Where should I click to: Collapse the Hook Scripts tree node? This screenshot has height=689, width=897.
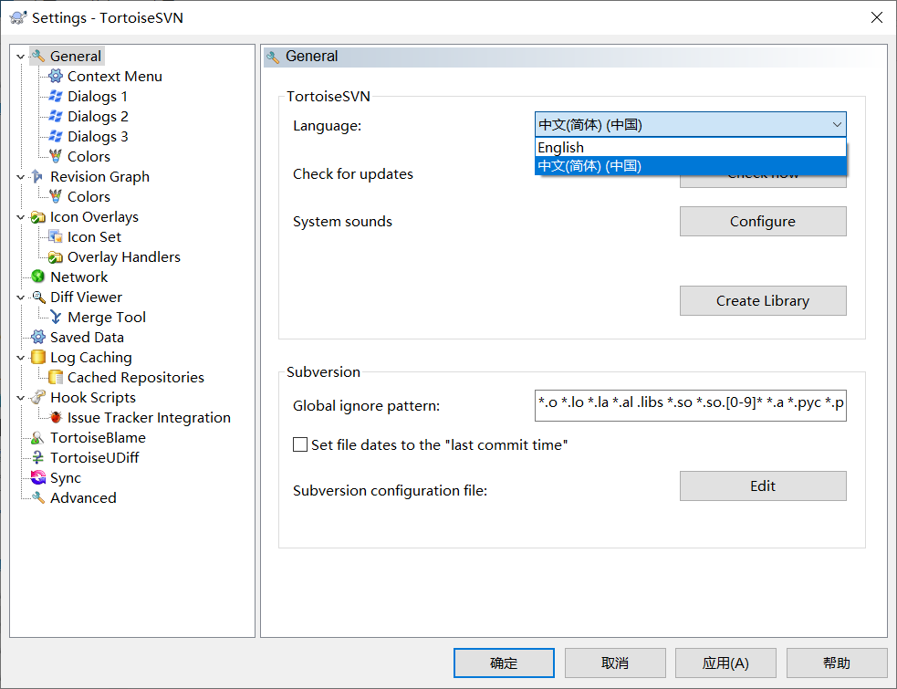click(21, 398)
